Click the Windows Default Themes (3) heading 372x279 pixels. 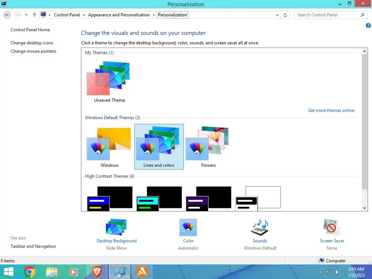click(x=113, y=118)
